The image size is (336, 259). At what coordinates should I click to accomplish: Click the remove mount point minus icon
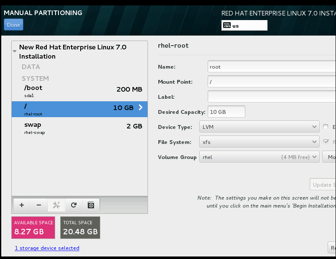[x=39, y=205]
